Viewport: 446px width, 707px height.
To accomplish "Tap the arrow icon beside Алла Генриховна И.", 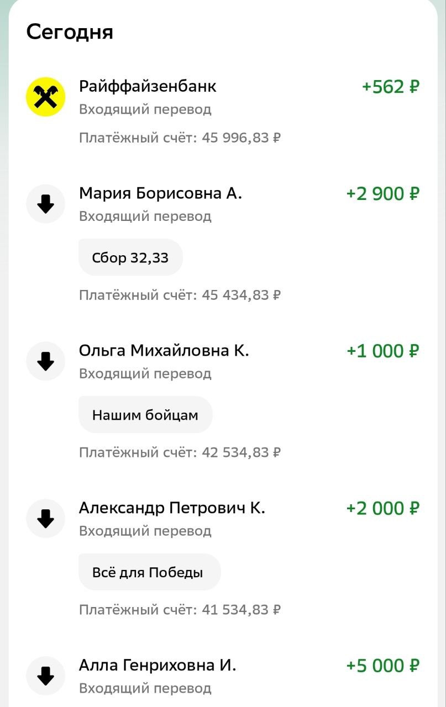I will pos(46,676).
